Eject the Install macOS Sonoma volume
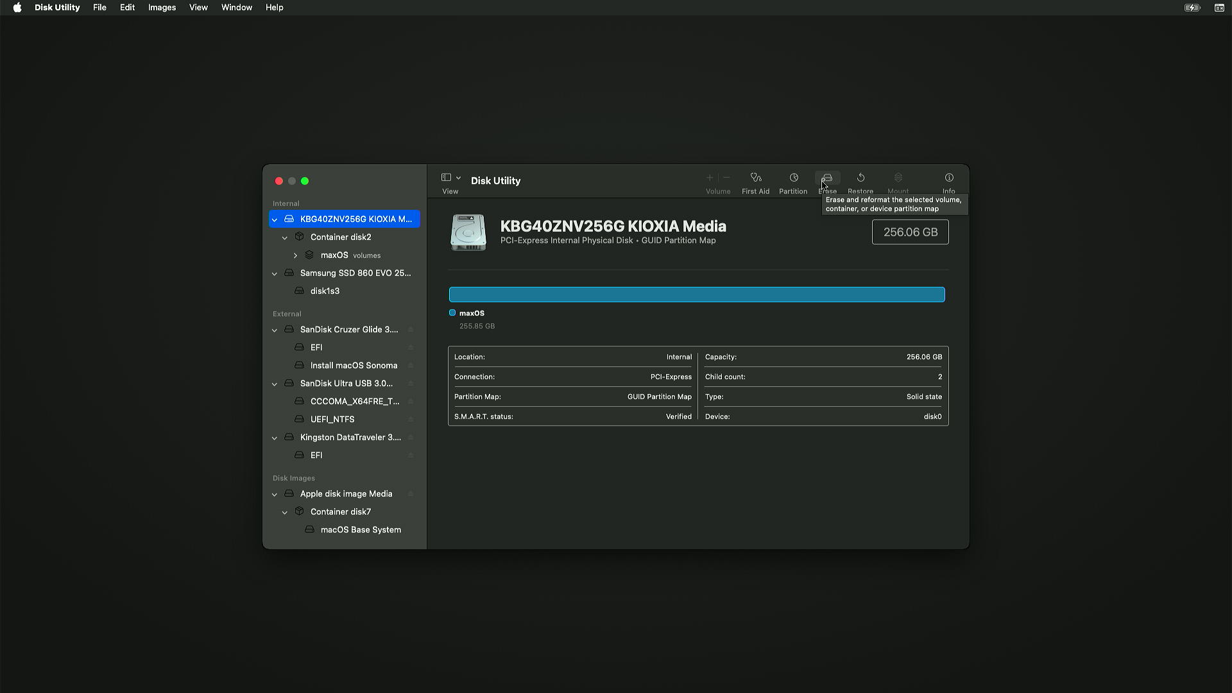 (411, 366)
